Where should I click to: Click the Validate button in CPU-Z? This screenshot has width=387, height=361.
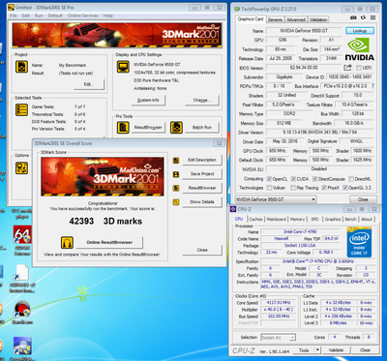coord(336,350)
